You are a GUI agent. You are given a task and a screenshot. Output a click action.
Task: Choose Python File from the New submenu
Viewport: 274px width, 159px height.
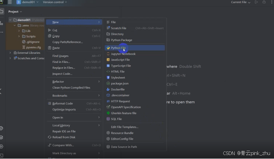(118, 48)
